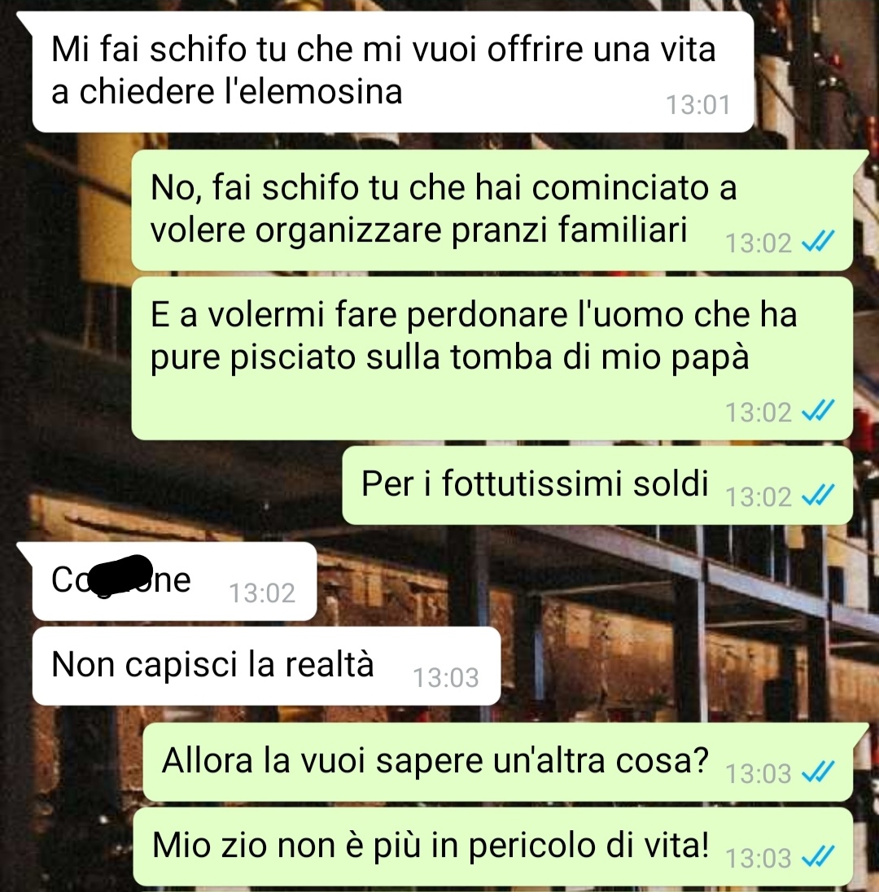This screenshot has height=892, width=879.
Task: Select the message 'Mi fai schifo tu che mi vuoi offrire'
Action: [393, 72]
